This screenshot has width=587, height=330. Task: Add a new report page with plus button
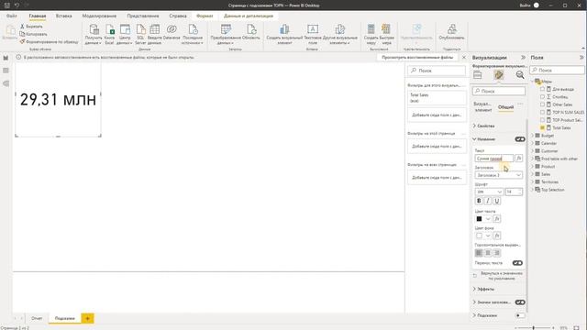click(x=88, y=318)
